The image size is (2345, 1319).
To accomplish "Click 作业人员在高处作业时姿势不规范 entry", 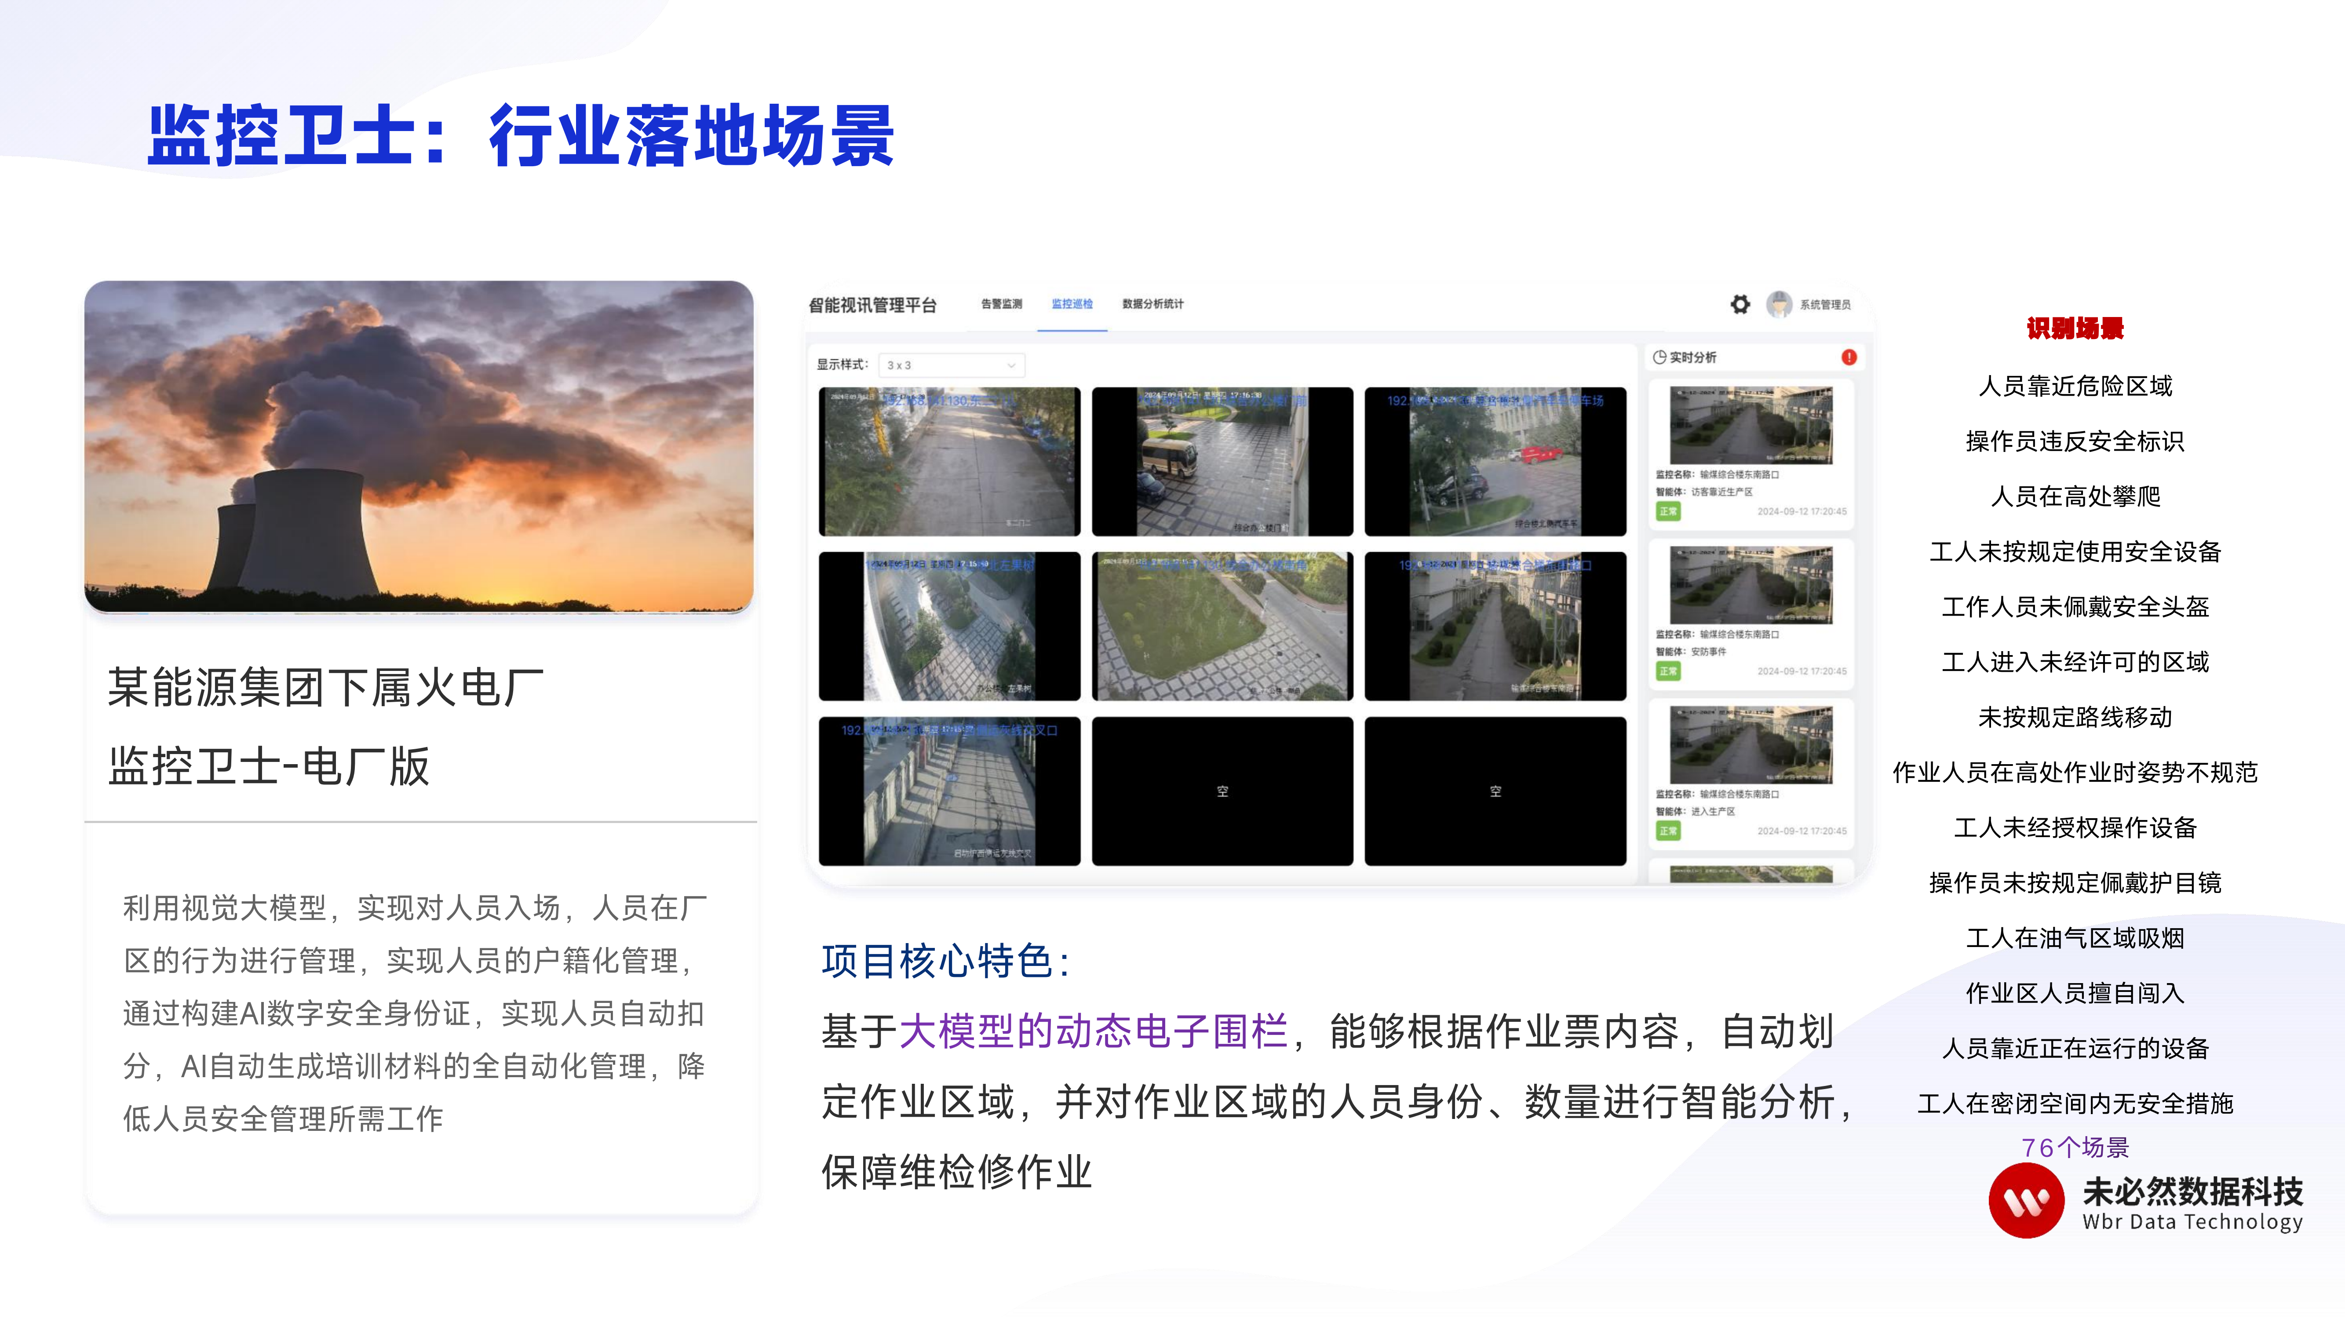I will (x=2075, y=773).
